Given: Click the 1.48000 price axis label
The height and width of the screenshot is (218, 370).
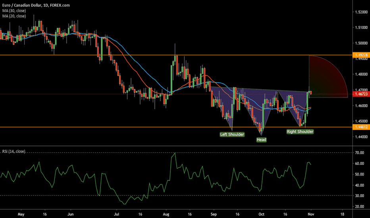Looking at the screenshot, I should pos(361,74).
